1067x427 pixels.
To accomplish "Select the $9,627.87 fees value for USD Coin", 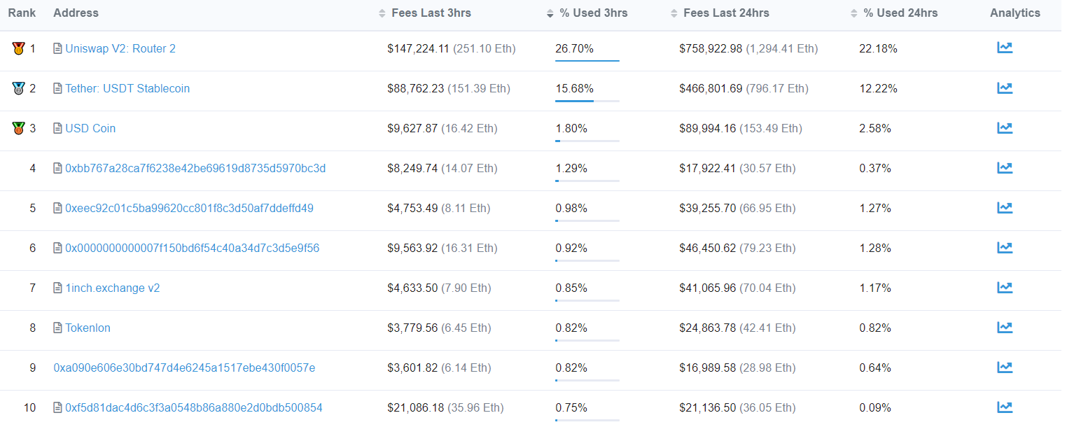I will point(412,128).
